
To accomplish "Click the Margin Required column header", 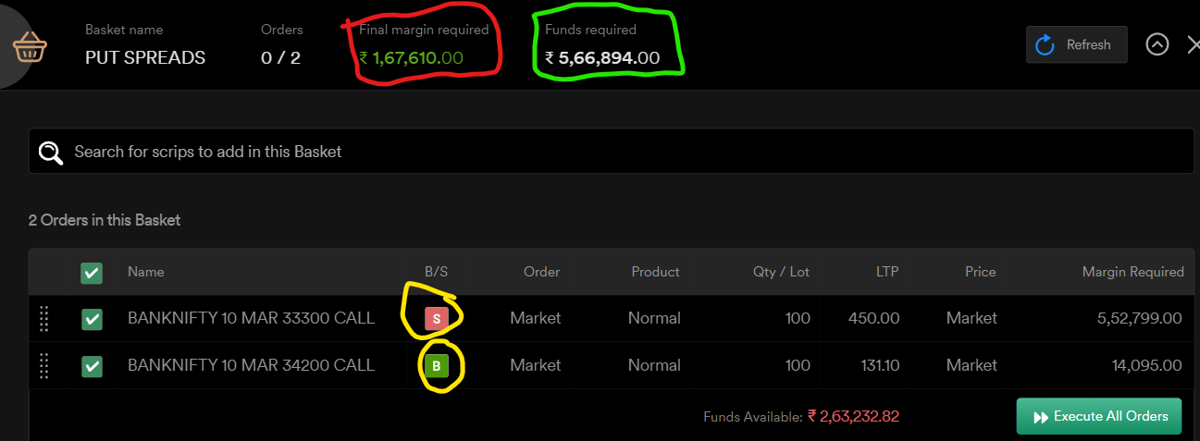I will (x=1133, y=272).
